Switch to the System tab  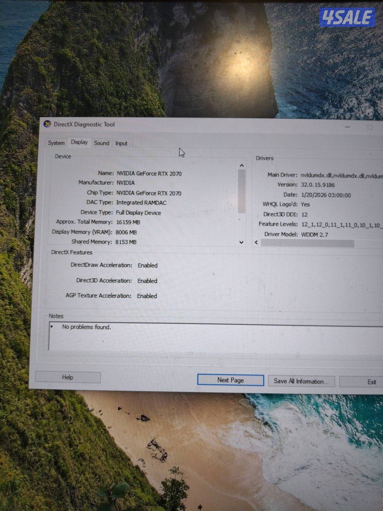click(56, 143)
